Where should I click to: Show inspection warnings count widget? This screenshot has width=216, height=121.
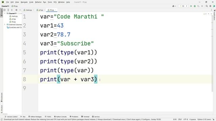coord(205,14)
